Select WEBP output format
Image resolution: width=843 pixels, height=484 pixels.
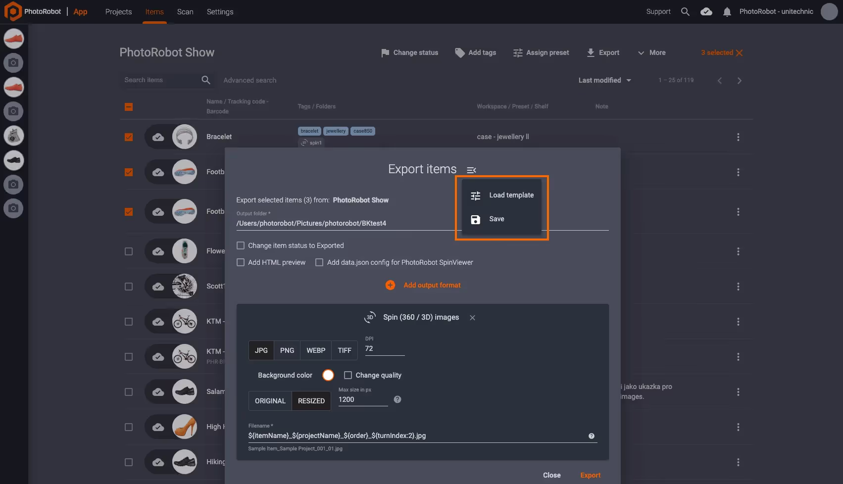[316, 350]
